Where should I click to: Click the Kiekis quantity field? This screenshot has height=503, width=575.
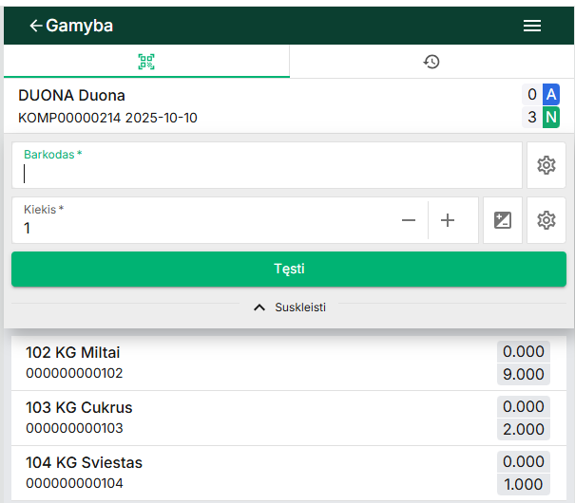(200, 227)
